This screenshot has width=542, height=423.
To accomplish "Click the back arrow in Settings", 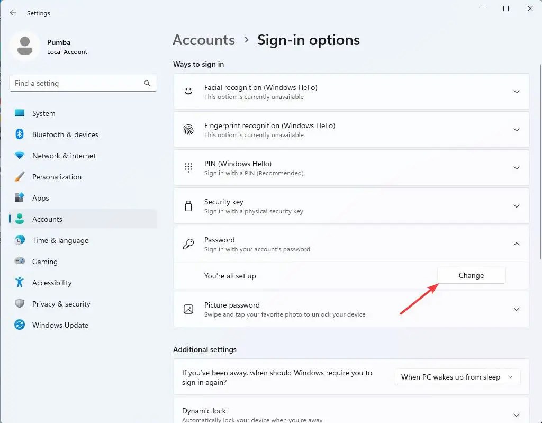I will [x=13, y=13].
